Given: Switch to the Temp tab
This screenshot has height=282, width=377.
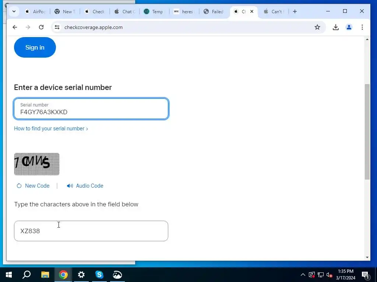Looking at the screenshot, I should (154, 11).
